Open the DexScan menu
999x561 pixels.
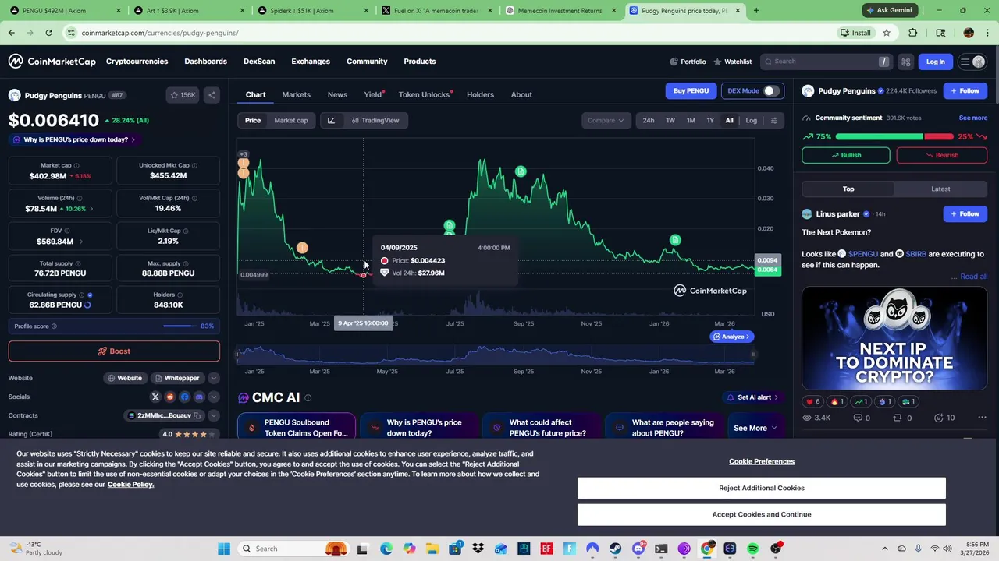tap(259, 62)
